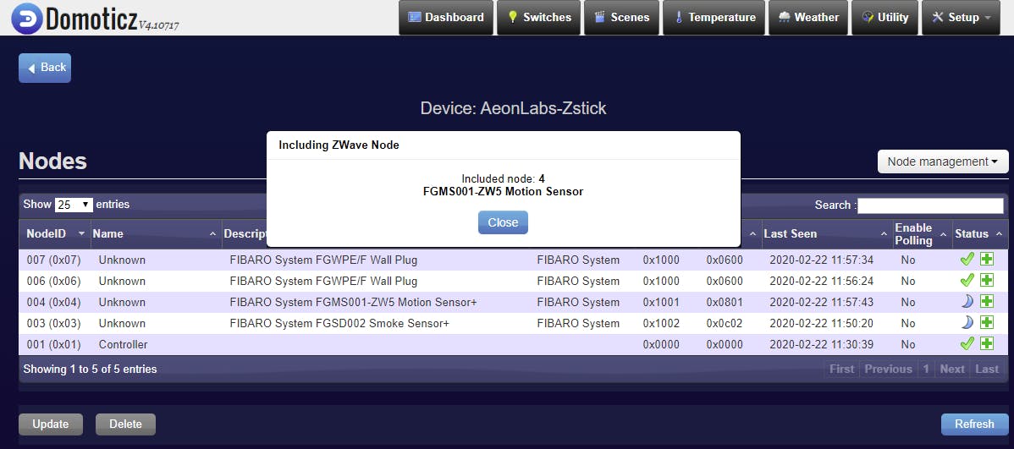Image resolution: width=1014 pixels, height=449 pixels.
Task: Open the Dashboard tab
Action: coord(446,18)
